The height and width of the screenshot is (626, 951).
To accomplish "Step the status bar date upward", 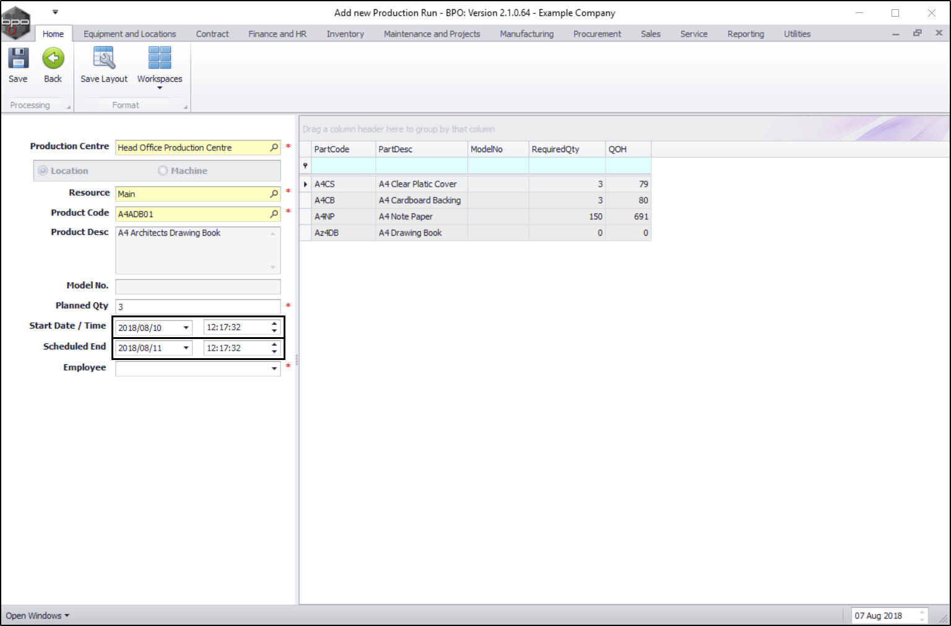I will pos(922,612).
